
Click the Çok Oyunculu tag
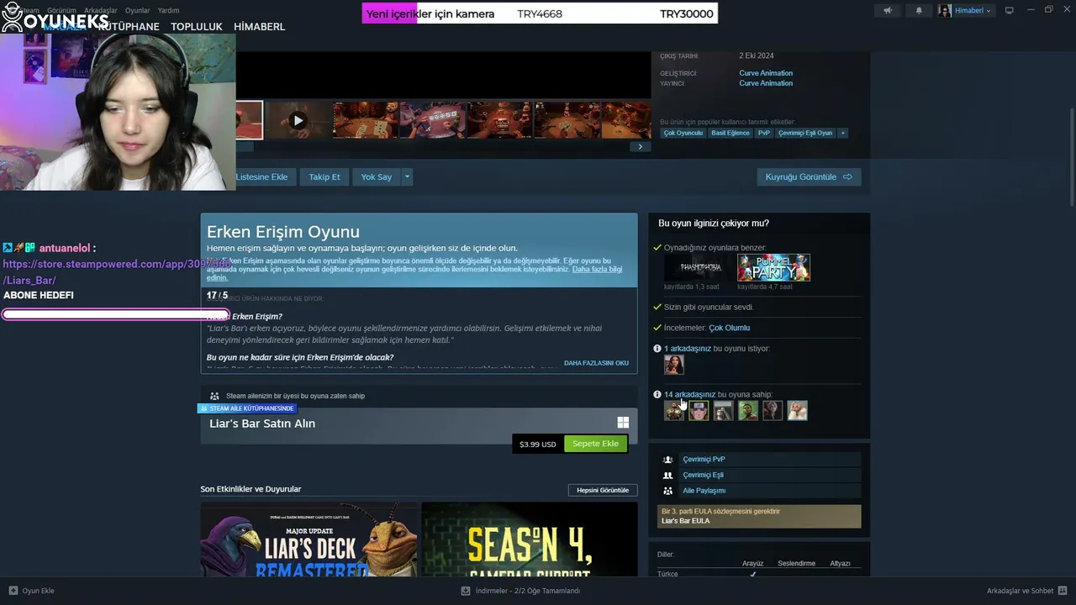pos(683,133)
